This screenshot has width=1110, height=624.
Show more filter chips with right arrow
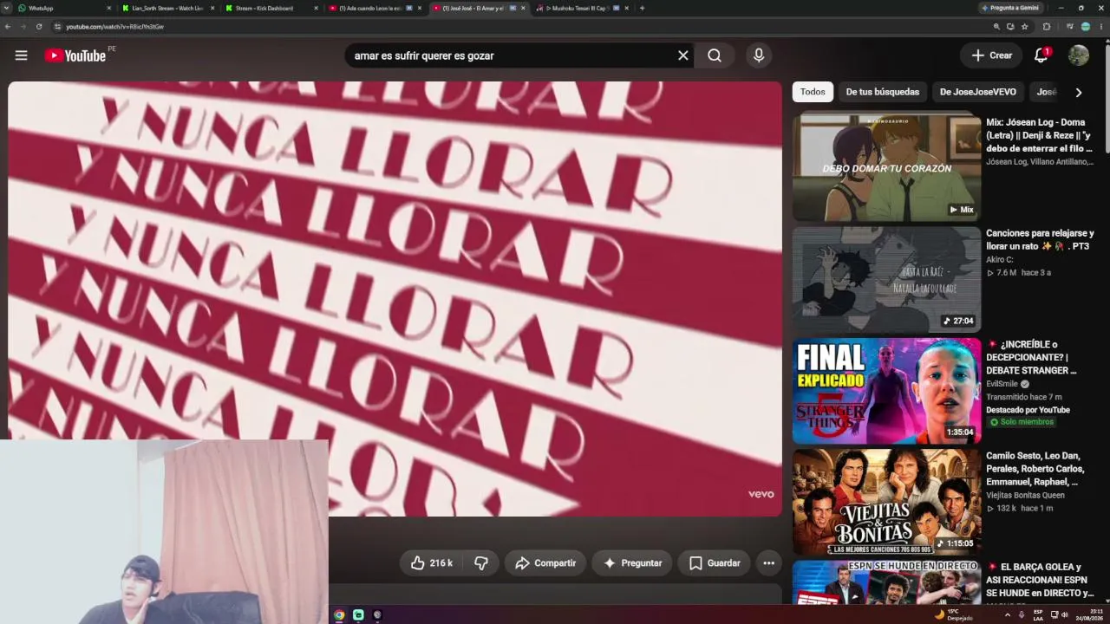point(1079,92)
